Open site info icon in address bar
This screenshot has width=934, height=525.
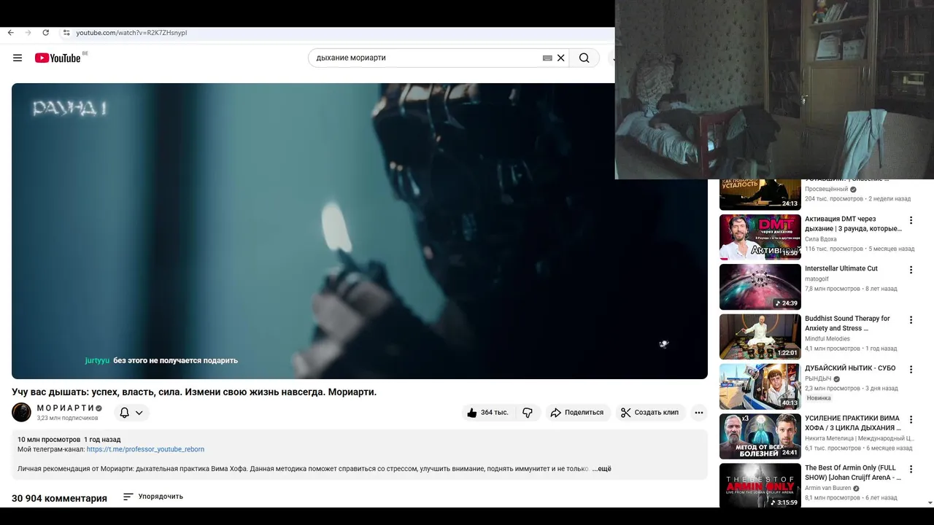point(66,33)
